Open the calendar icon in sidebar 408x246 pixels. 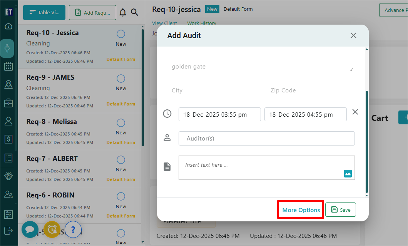click(x=8, y=67)
